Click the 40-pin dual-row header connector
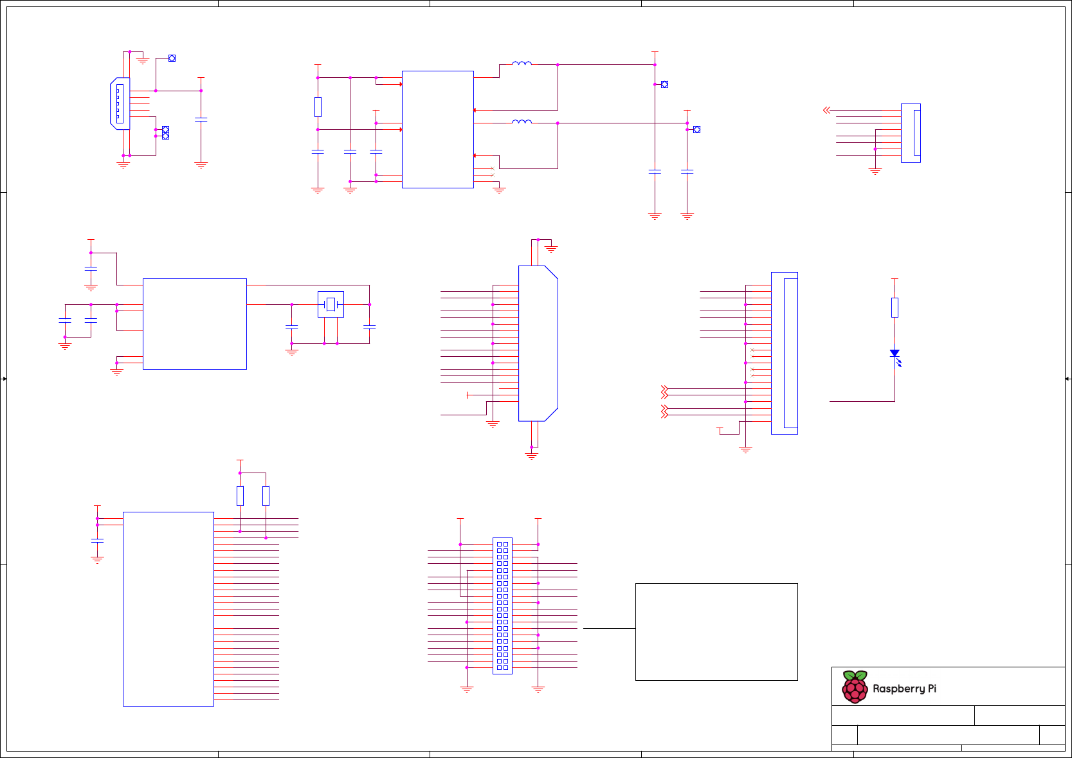 pyautogui.click(x=502, y=606)
